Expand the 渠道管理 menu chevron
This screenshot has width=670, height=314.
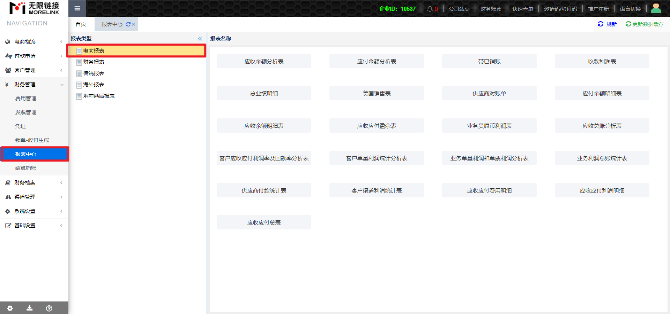point(61,197)
